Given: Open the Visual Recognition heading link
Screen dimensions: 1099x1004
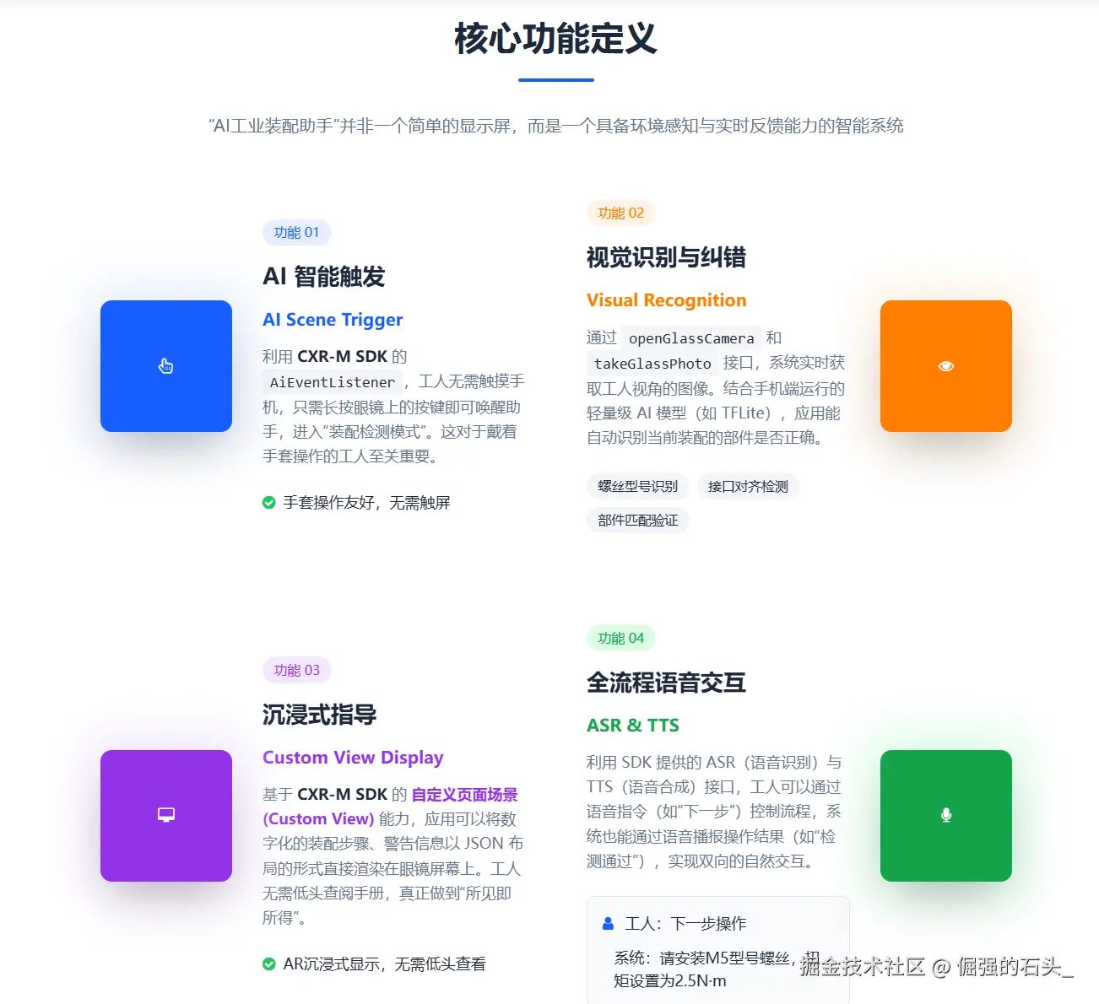Looking at the screenshot, I should [x=666, y=300].
